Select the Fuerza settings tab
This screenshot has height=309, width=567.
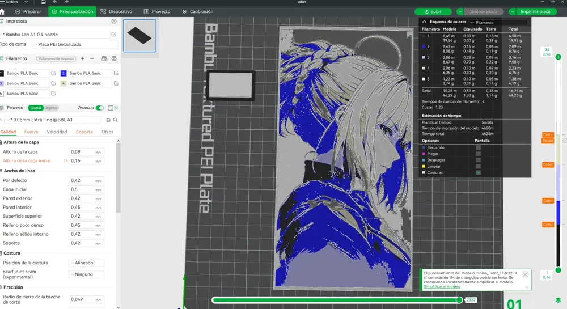point(31,132)
